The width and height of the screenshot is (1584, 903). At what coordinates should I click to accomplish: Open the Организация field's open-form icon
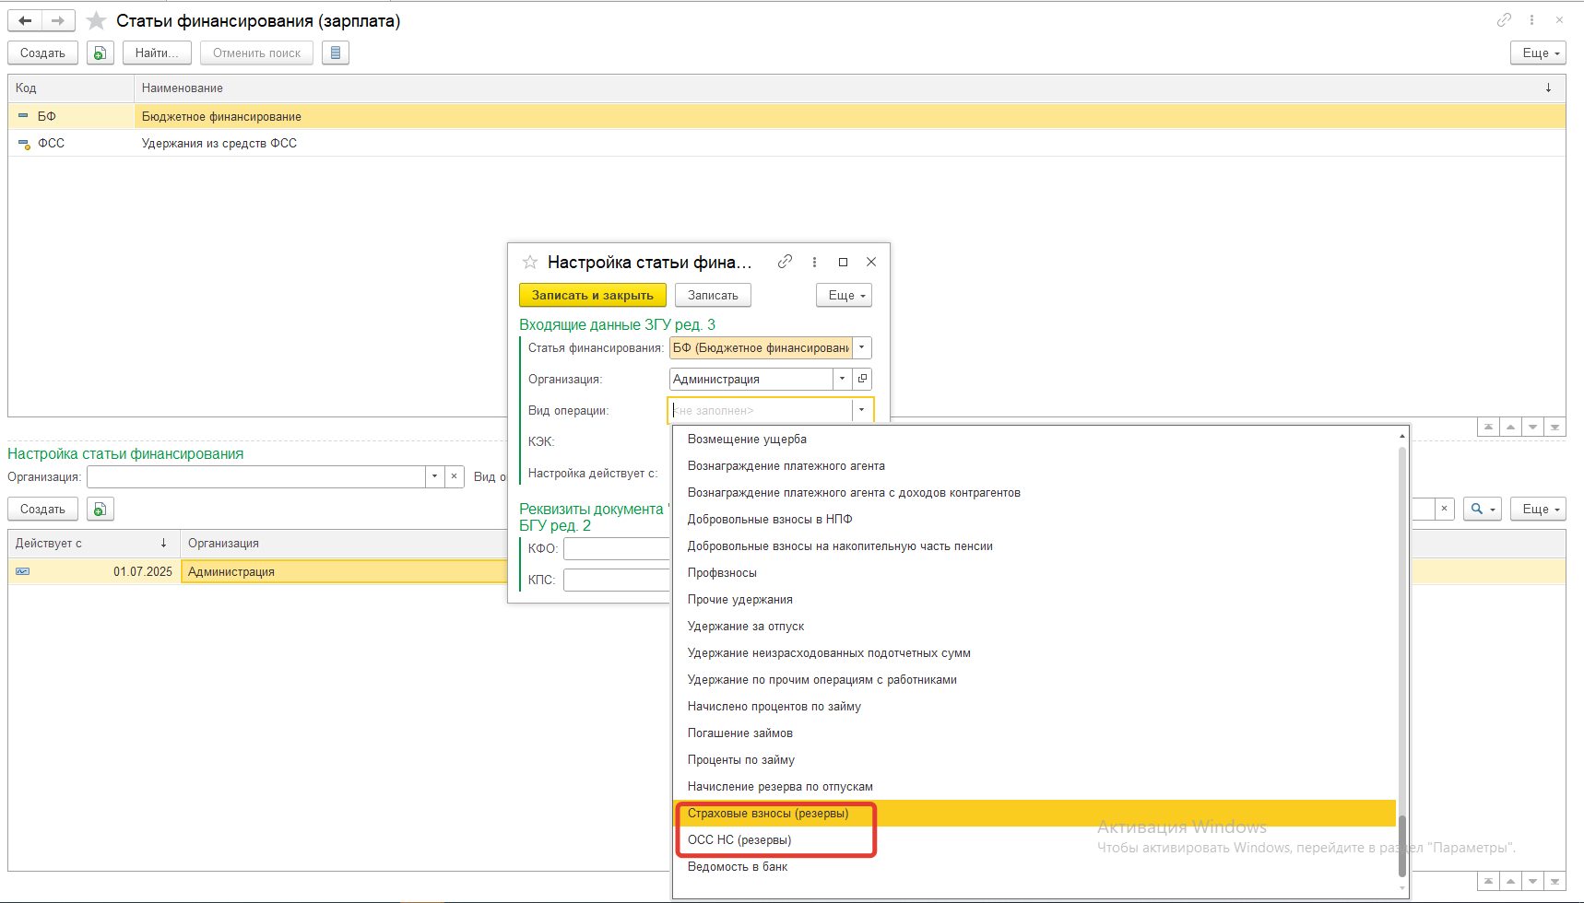coord(862,379)
